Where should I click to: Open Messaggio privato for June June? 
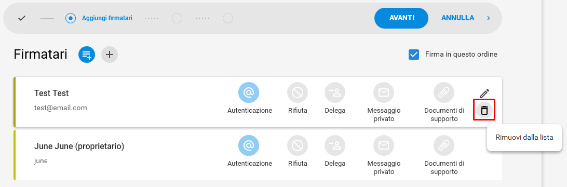click(383, 146)
